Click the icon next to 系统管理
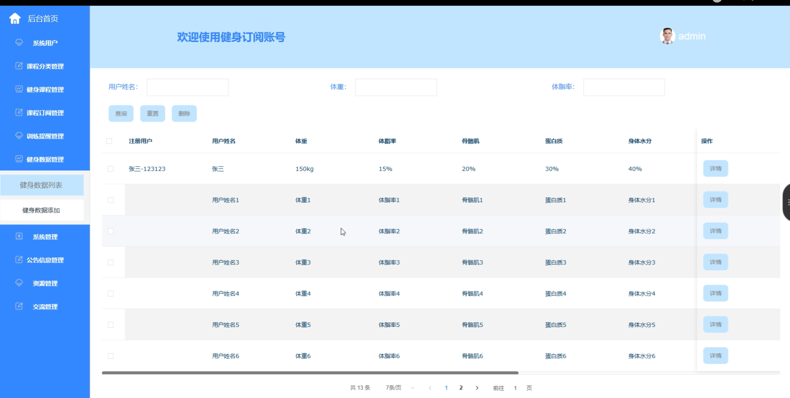This screenshot has height=398, width=790. [19, 236]
